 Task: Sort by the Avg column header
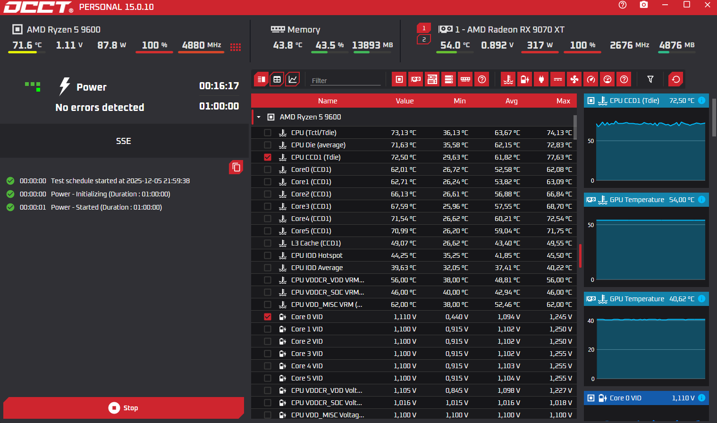(x=512, y=101)
